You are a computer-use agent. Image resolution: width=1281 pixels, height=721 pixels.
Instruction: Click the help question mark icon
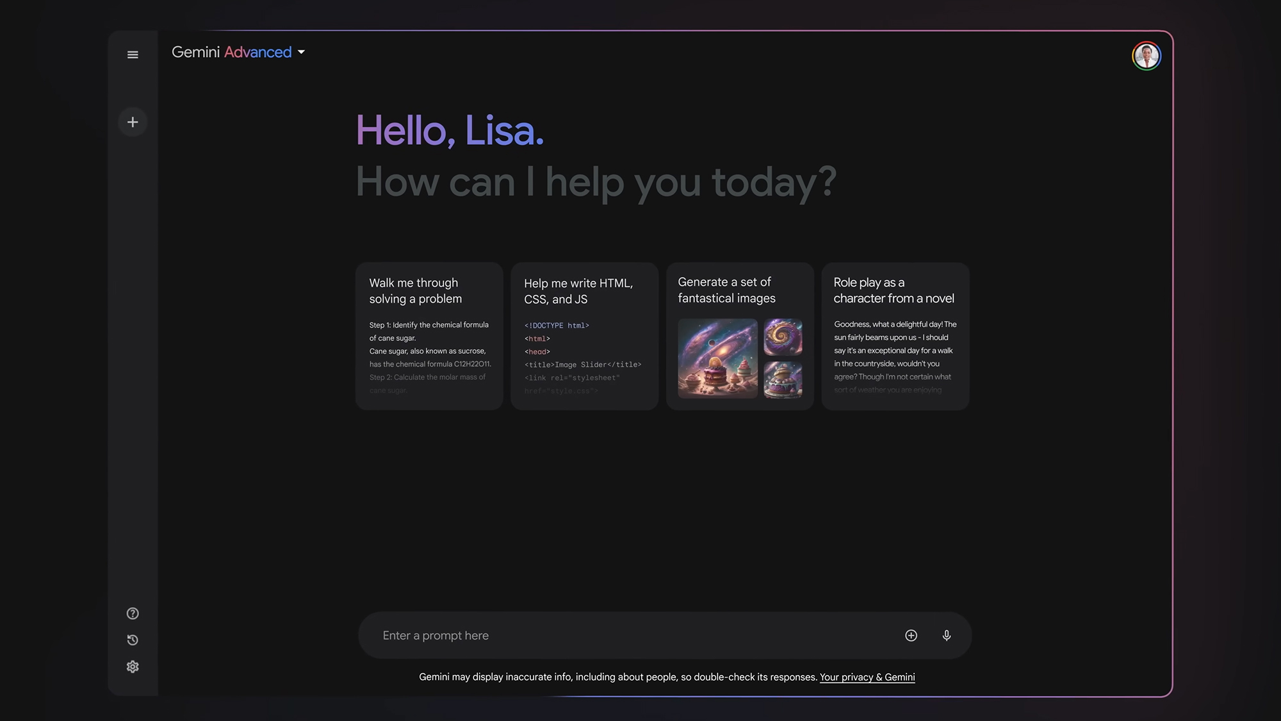point(133,613)
